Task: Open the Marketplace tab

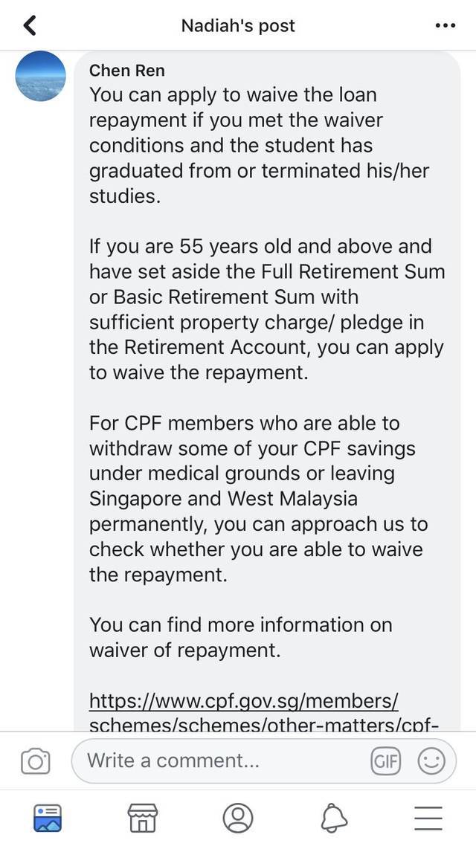Action: 143,818
